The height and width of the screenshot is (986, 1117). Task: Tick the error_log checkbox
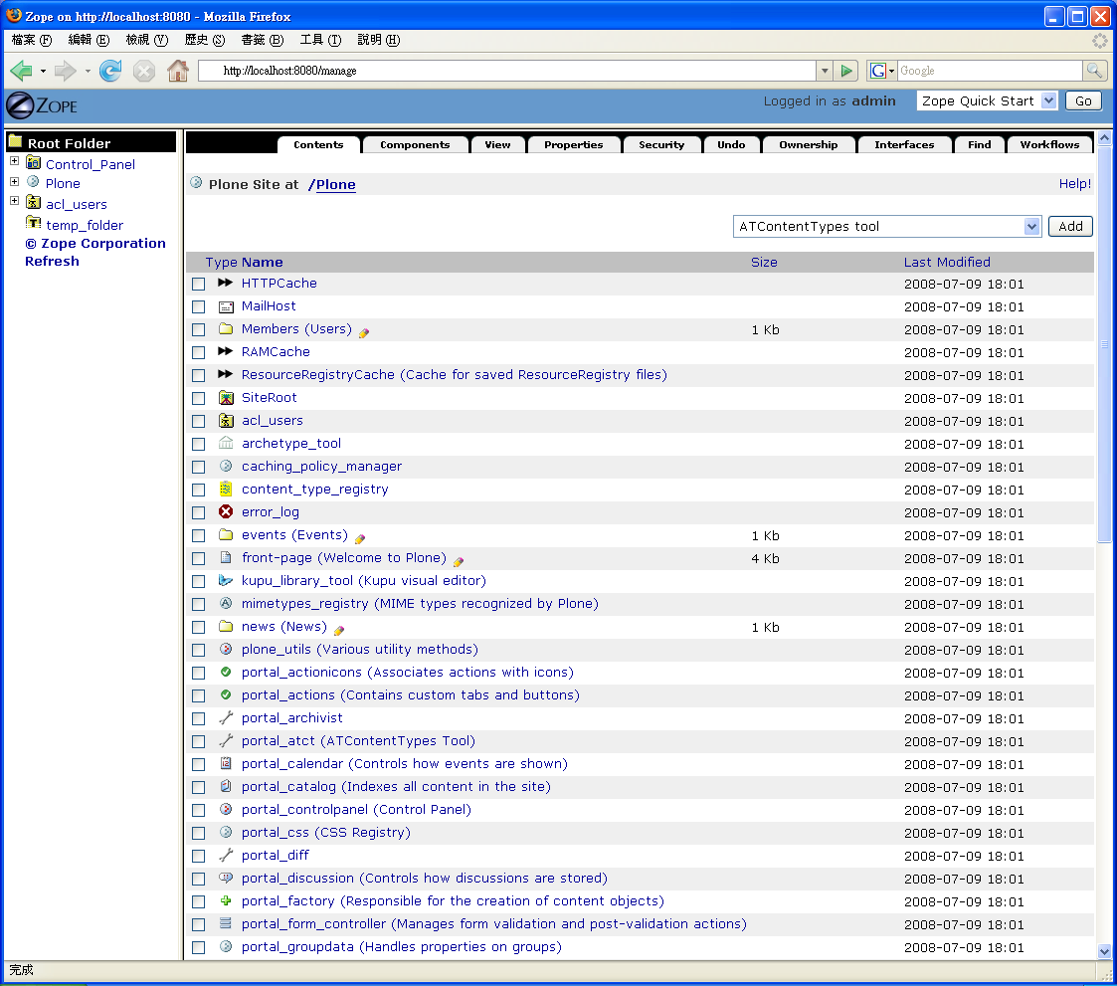point(199,513)
